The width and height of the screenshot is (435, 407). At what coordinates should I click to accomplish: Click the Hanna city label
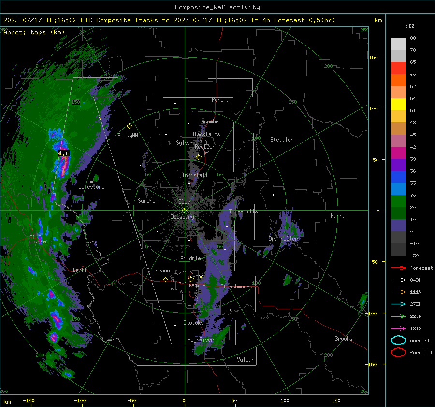tap(338, 216)
